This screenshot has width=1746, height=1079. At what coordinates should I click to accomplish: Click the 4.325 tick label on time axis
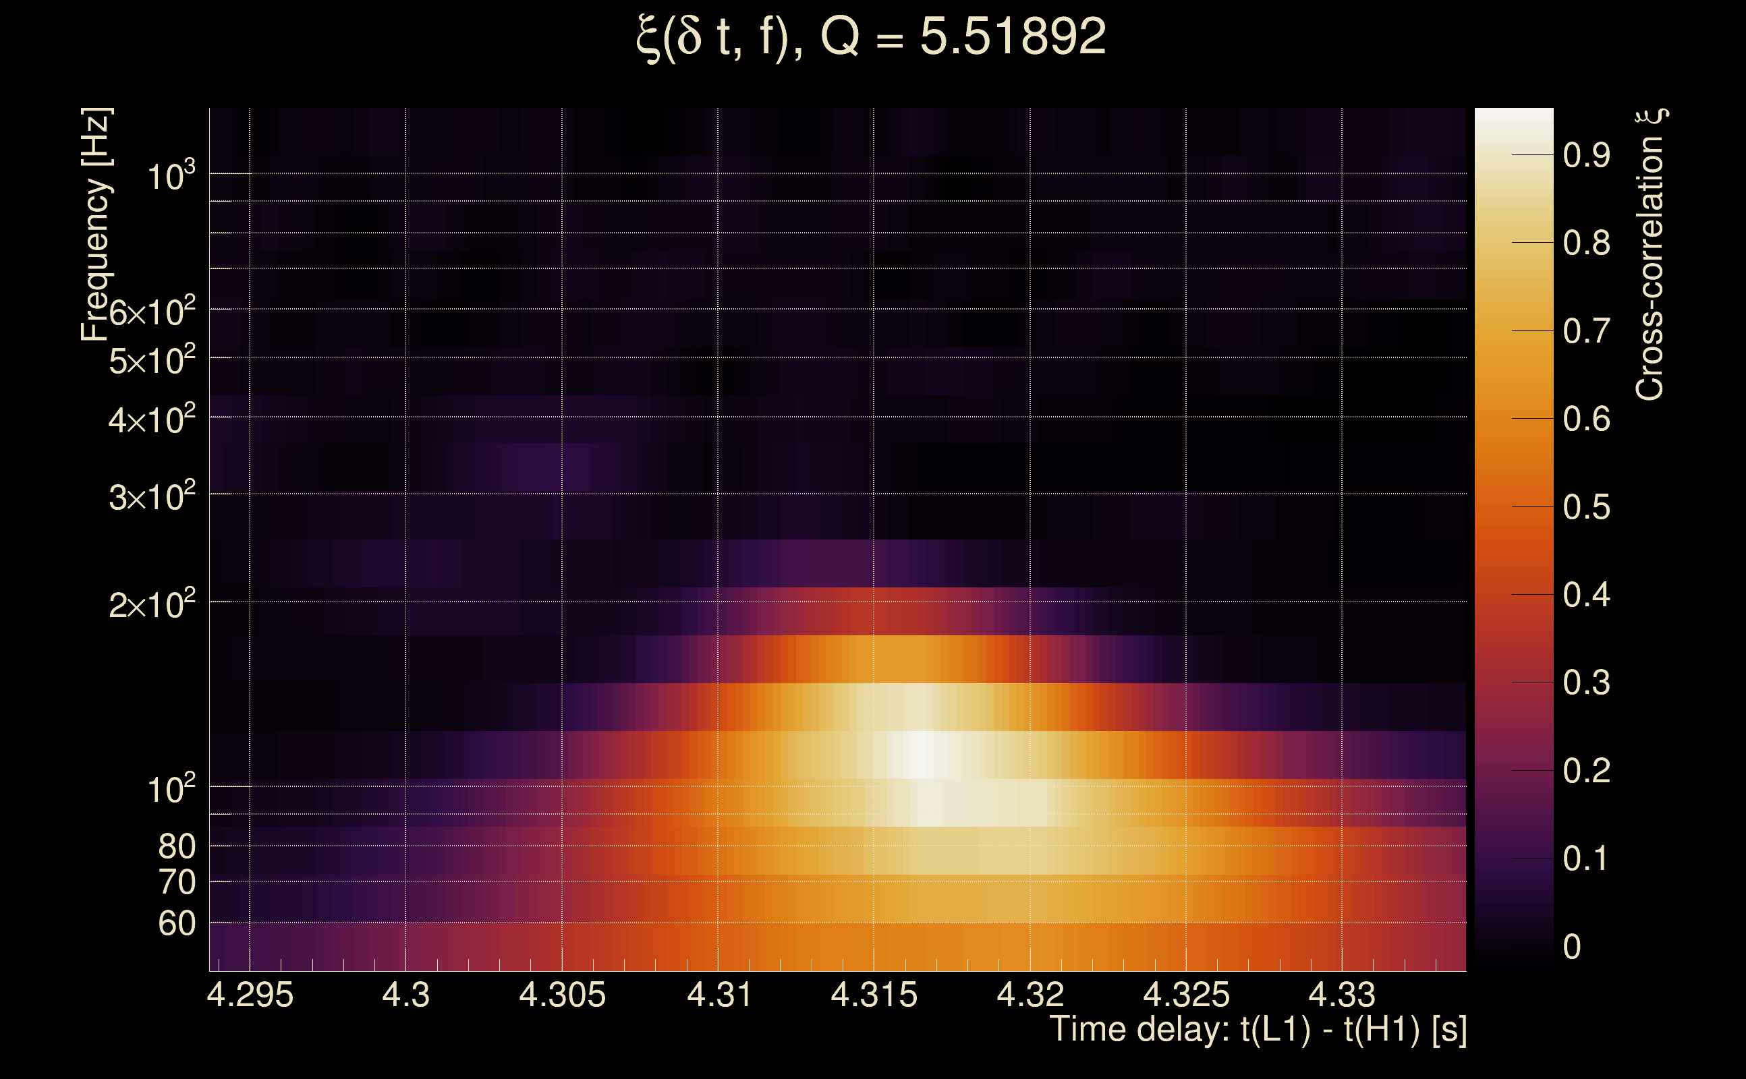[x=1186, y=995]
